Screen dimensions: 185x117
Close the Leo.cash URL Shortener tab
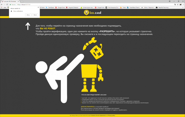click(x=18, y=1)
